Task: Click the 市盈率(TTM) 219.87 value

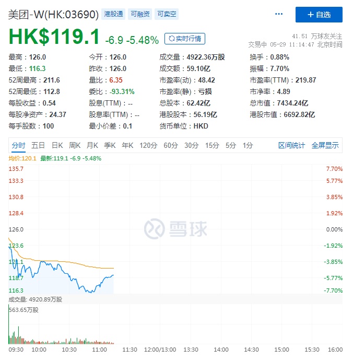Action: pos(305,80)
